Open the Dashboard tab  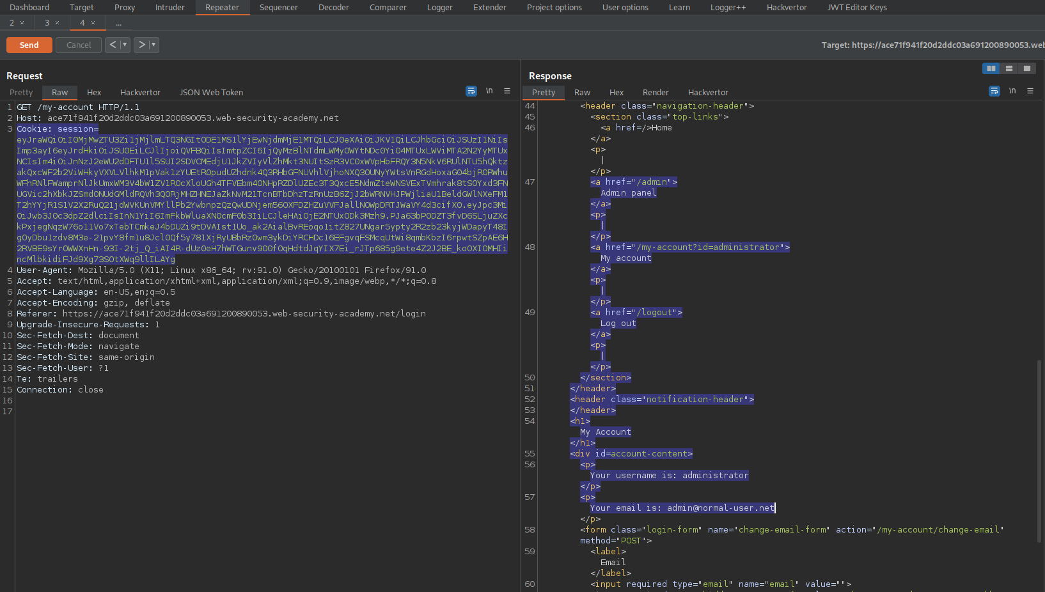[29, 8]
